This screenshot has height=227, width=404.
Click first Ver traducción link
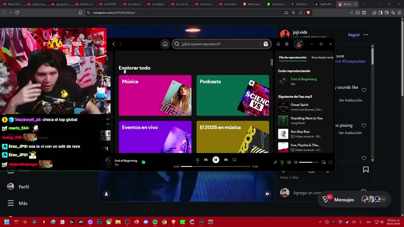pyautogui.click(x=350, y=100)
